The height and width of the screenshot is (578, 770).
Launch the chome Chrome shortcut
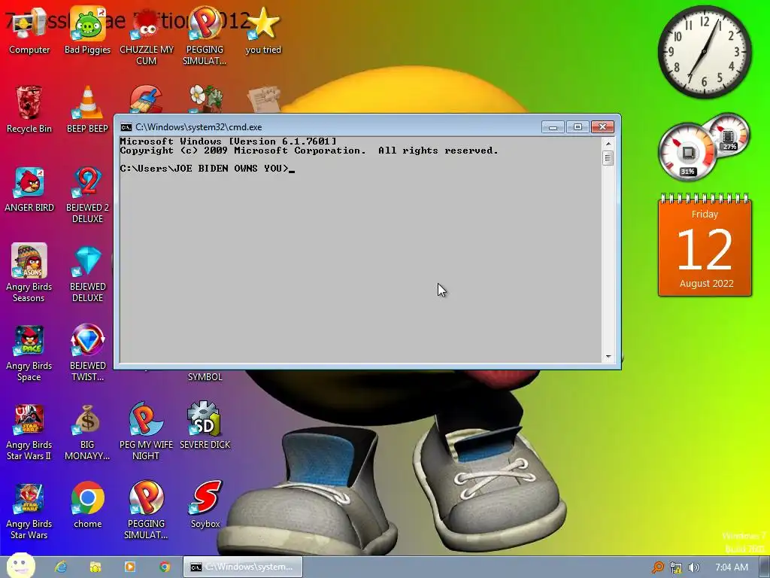pos(87,504)
